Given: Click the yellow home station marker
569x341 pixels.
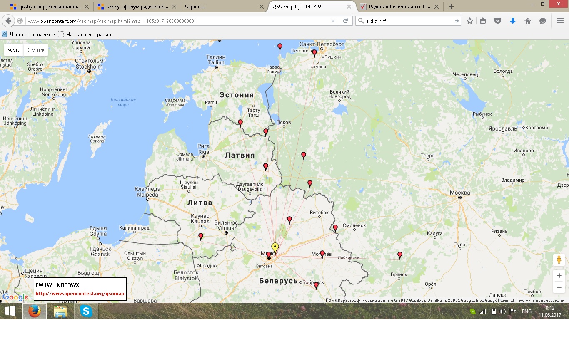Looking at the screenshot, I should [x=275, y=247].
